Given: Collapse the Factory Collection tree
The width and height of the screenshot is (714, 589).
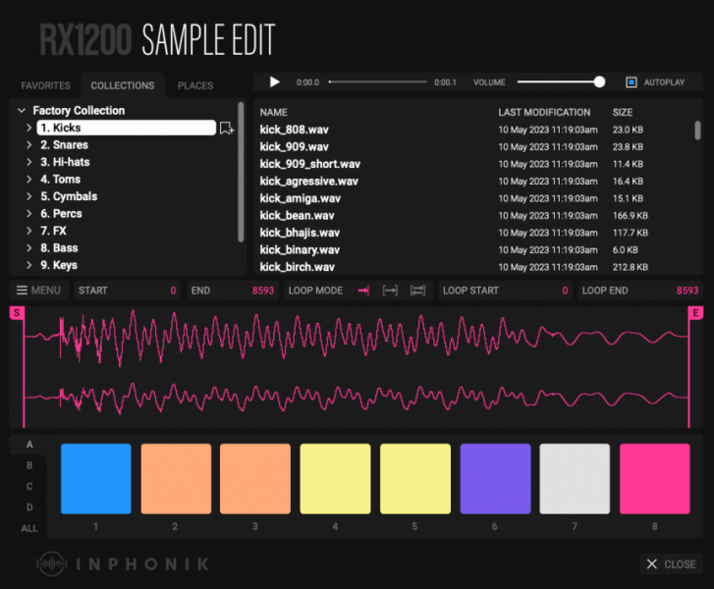Looking at the screenshot, I should (22, 111).
